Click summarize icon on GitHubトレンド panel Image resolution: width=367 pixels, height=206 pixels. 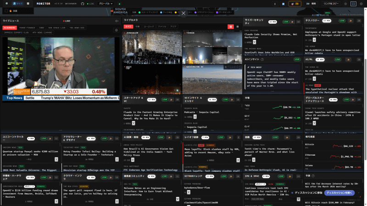click(x=231, y=176)
